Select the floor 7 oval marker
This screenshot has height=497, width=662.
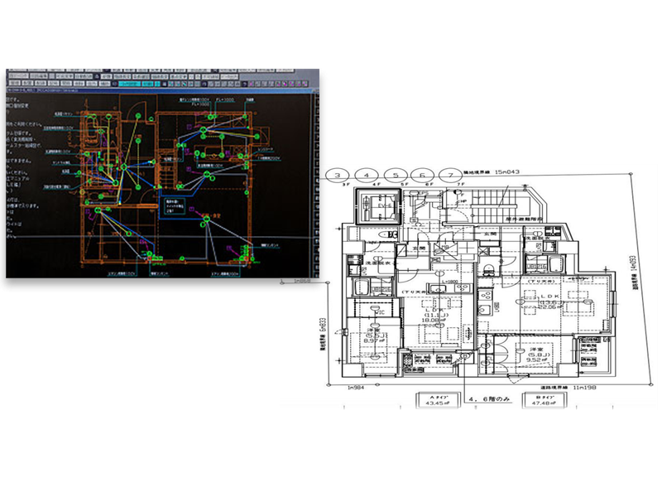point(450,175)
